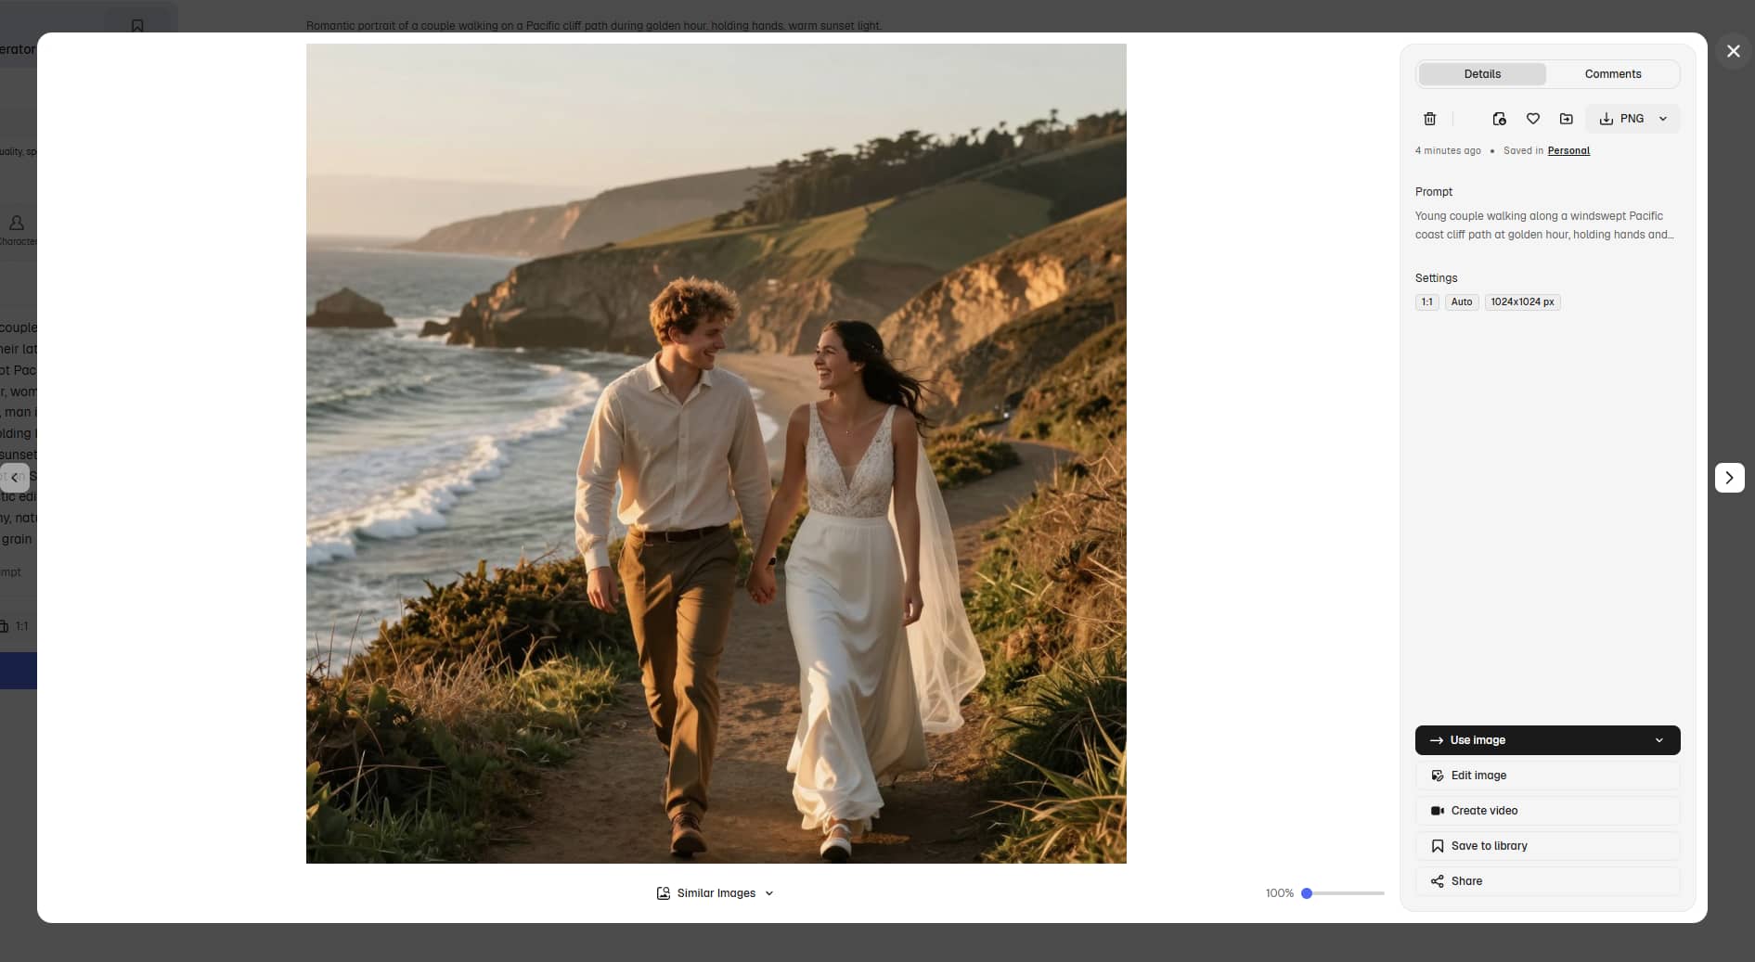Click the generated couple image preview
Viewport: 1755px width, 962px height.
tap(716, 454)
